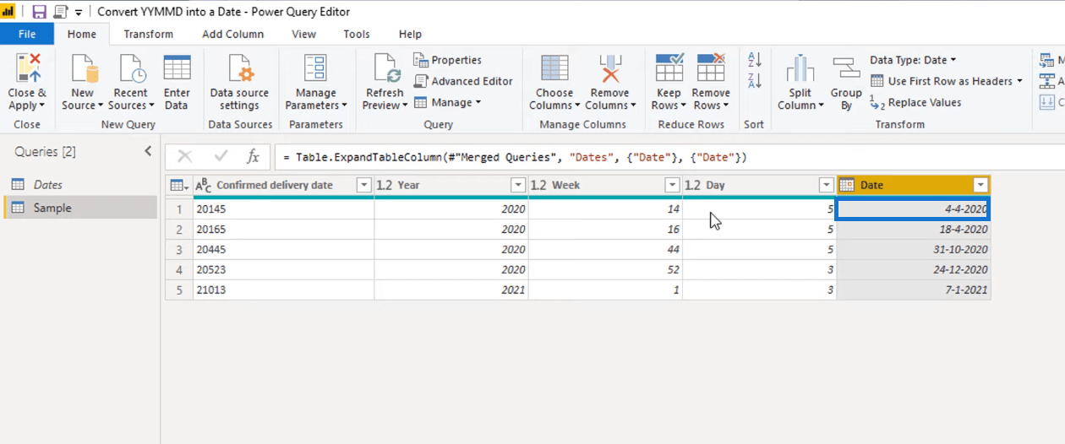Expand the Manage query dropdown

478,102
